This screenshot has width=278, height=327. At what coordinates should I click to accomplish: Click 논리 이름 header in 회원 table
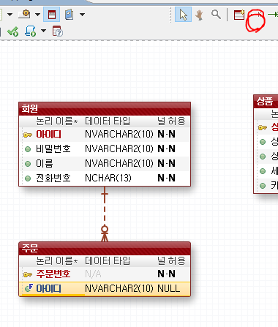click(x=56, y=121)
